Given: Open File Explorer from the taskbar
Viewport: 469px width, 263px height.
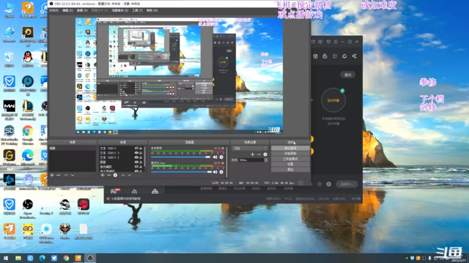Looking at the screenshot, I should (18, 258).
